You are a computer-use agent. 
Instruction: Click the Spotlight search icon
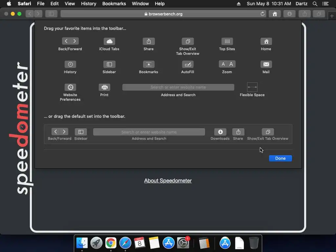pos(315,4)
